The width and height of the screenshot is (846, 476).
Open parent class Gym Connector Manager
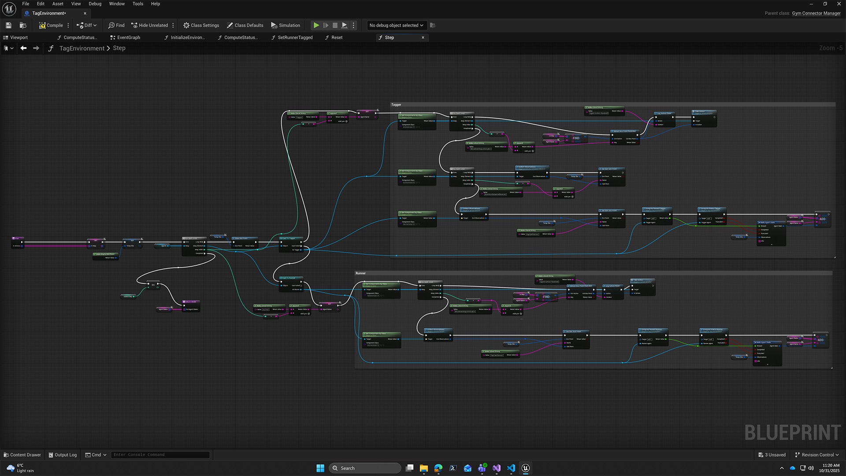click(x=816, y=13)
